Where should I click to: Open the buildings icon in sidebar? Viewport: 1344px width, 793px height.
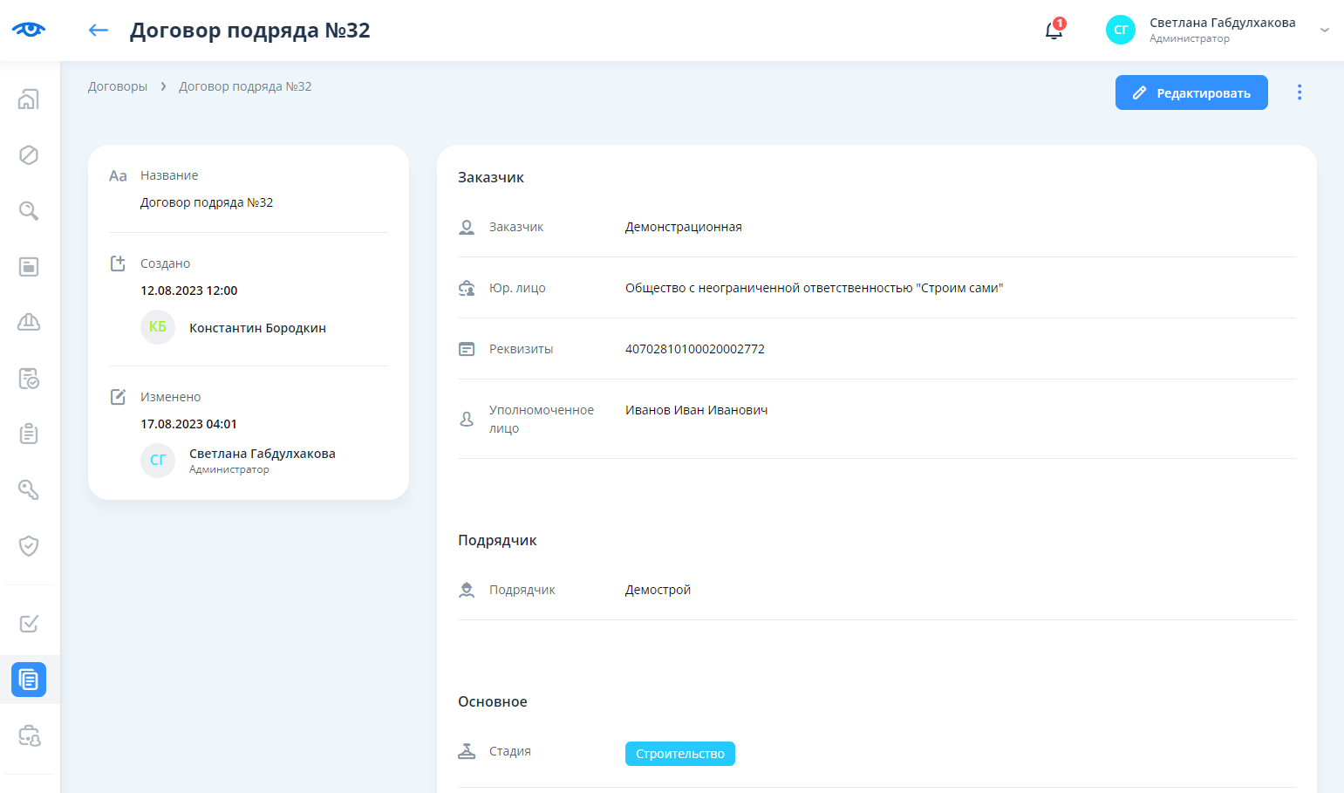[x=29, y=99]
